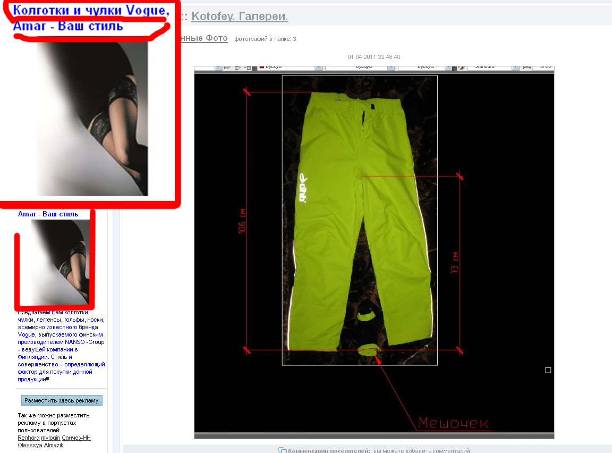The height and width of the screenshot is (453, 612).
Task: Click the comments speech bubble icon
Action: pos(282,450)
